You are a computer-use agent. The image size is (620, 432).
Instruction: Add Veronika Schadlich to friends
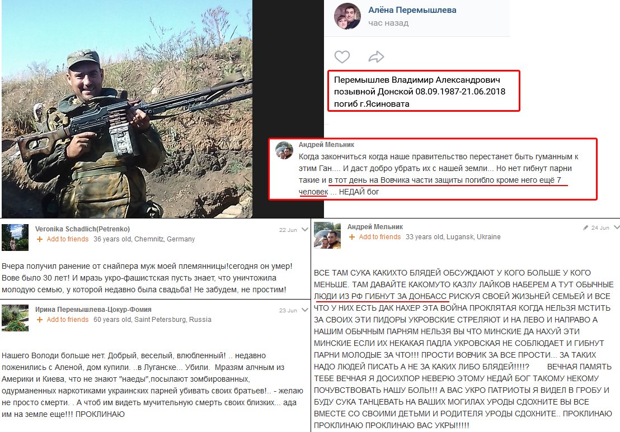click(68, 239)
